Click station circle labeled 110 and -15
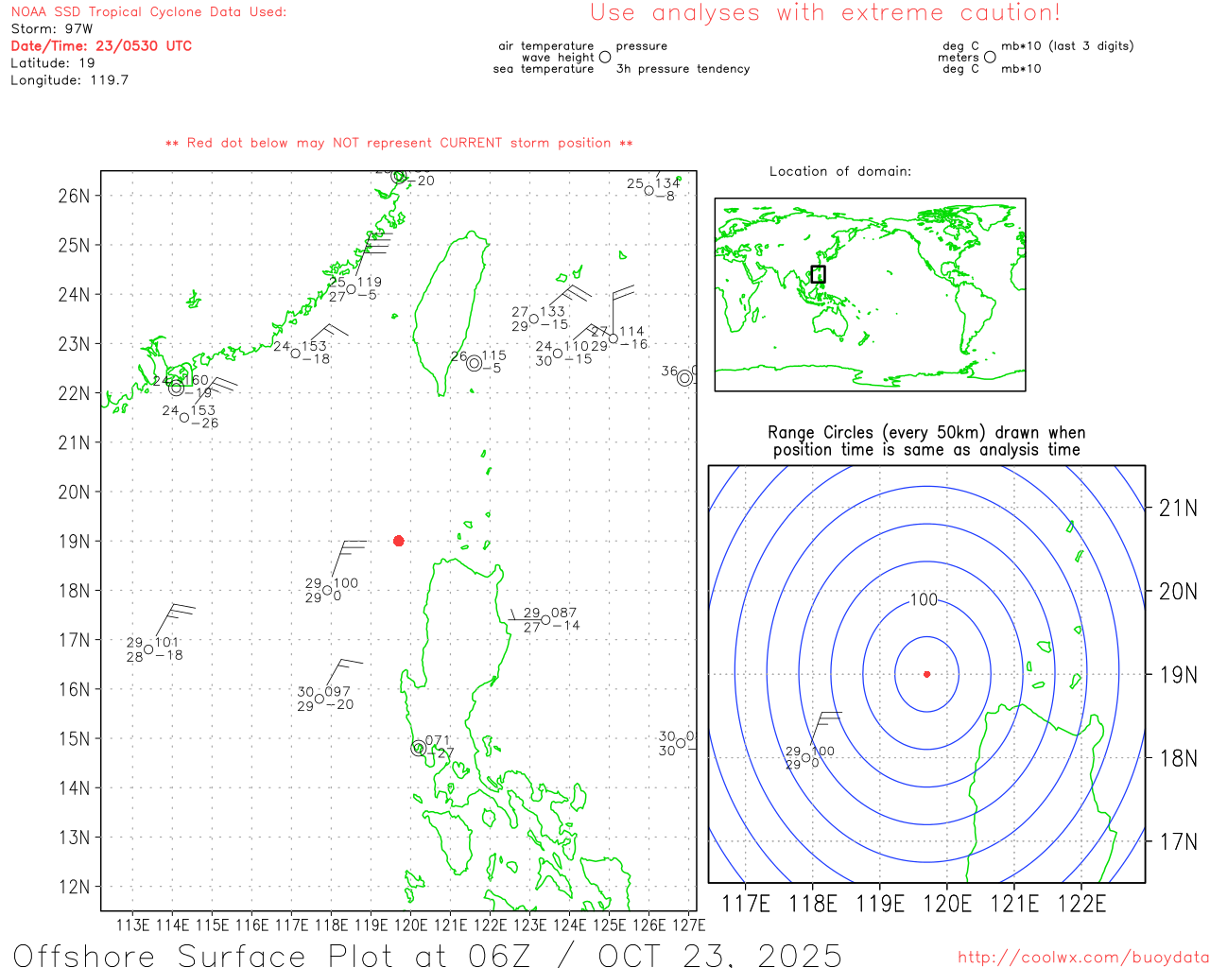 (558, 354)
